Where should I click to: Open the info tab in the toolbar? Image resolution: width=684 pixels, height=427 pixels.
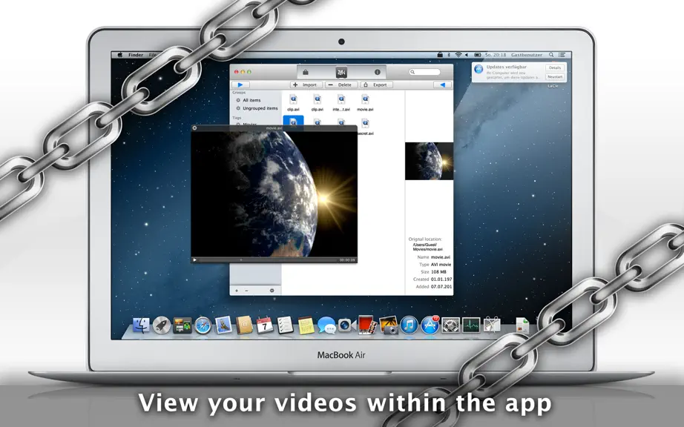378,72
